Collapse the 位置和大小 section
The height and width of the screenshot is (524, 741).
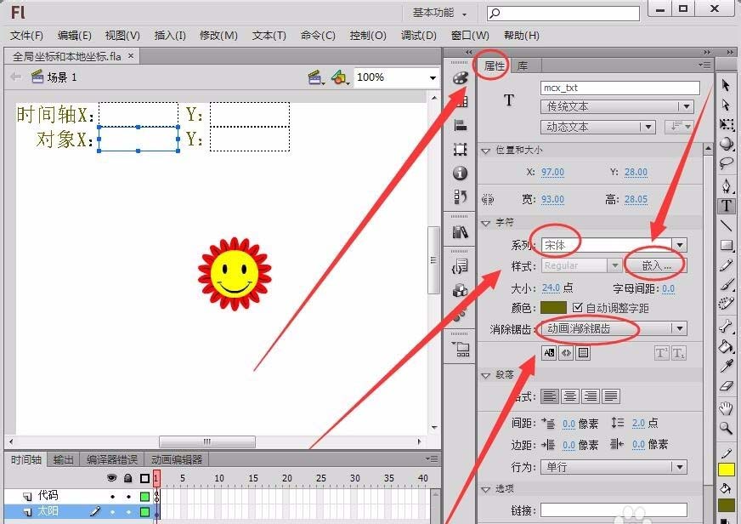[486, 151]
